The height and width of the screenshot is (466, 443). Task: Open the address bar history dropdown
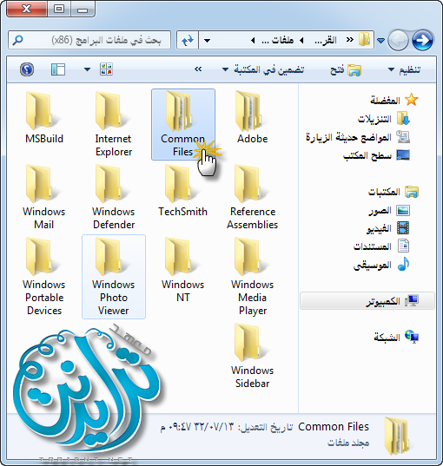[208, 40]
